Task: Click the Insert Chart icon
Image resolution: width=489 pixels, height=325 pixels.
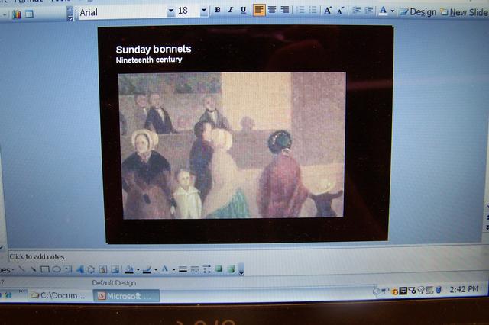Action: tap(17, 14)
